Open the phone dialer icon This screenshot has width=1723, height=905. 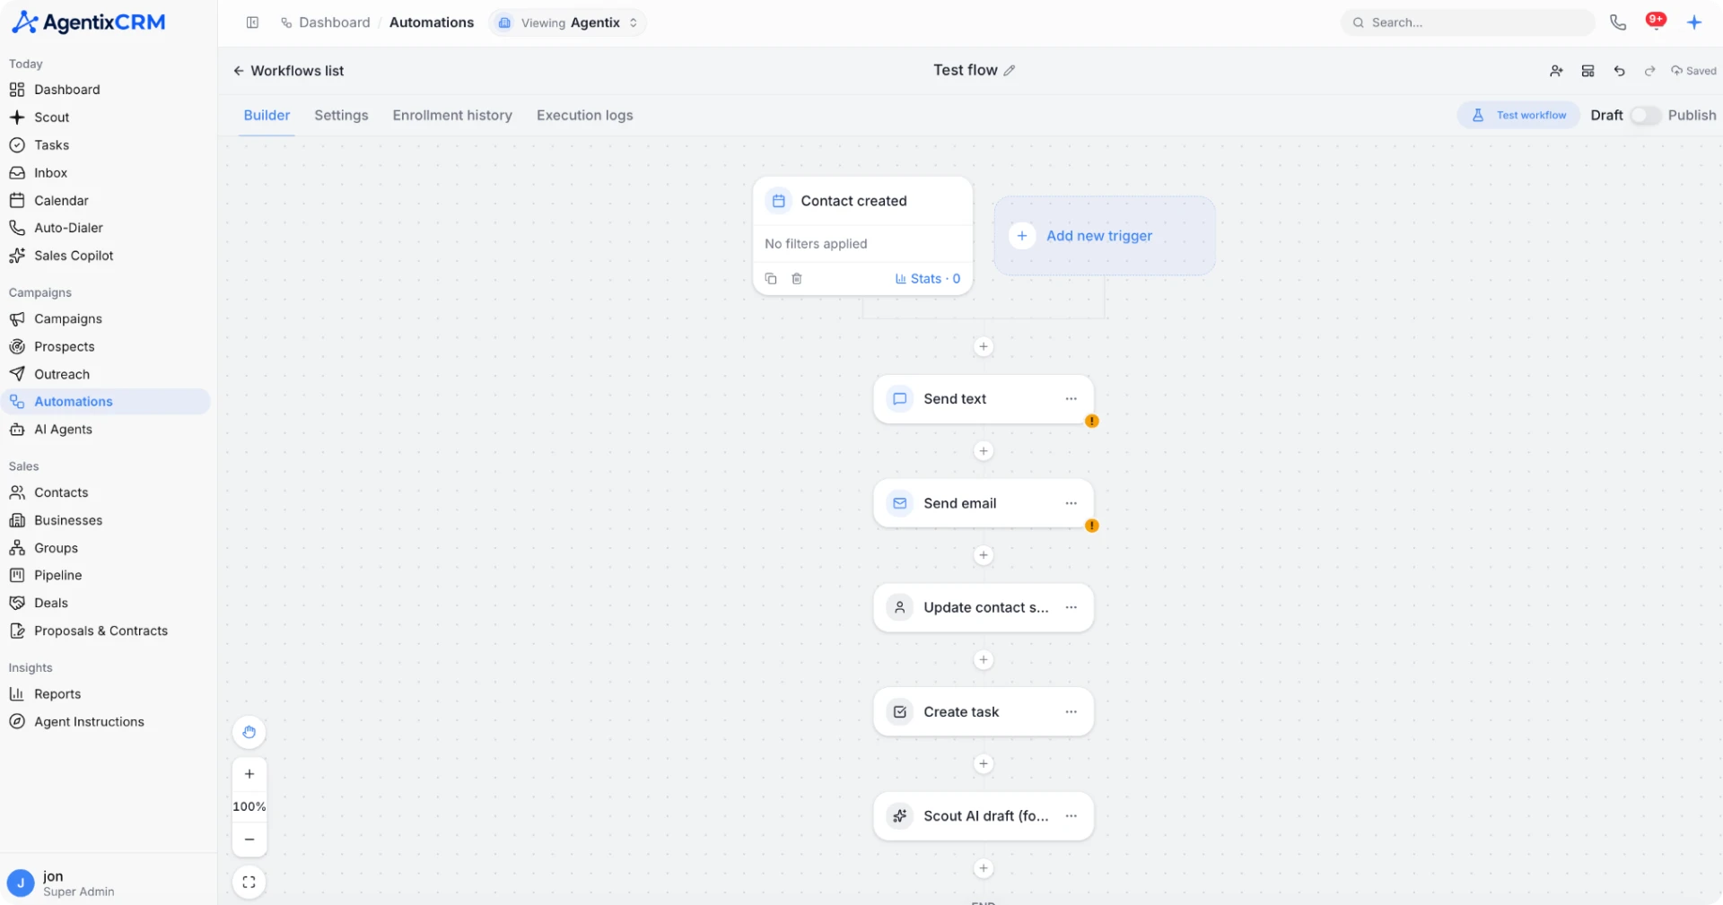point(1617,22)
